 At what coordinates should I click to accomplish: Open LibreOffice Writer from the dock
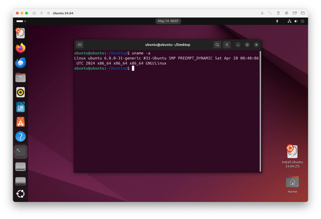pyautogui.click(x=21, y=107)
